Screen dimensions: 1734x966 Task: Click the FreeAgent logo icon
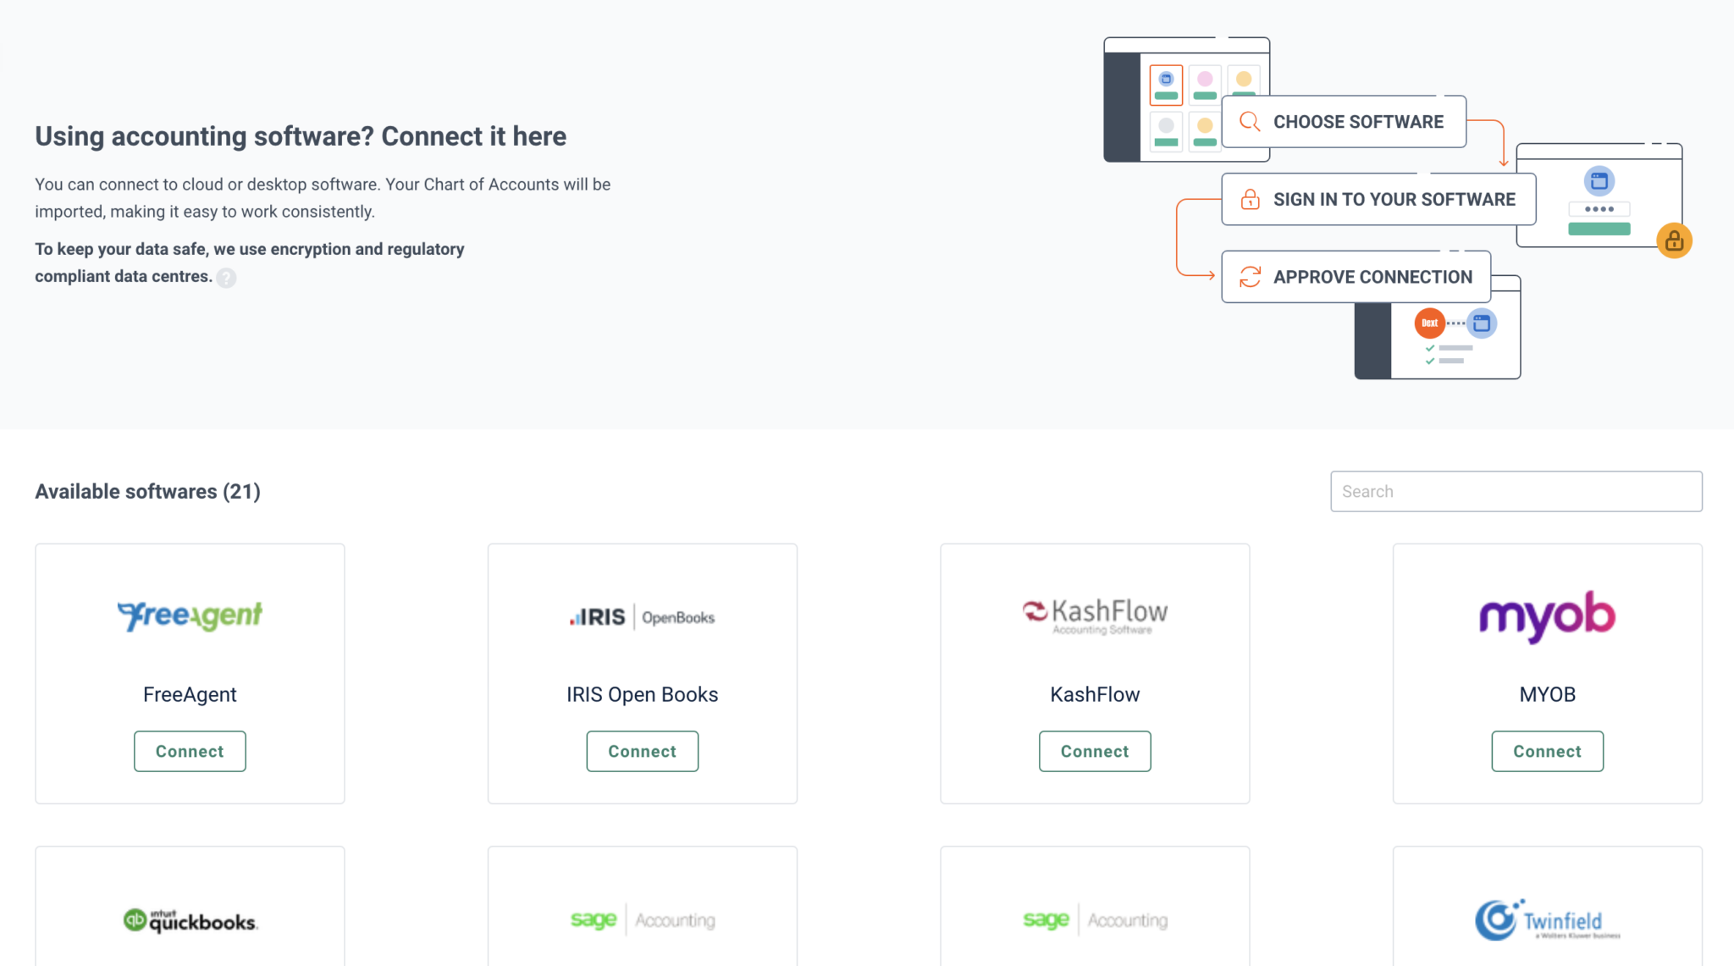tap(189, 615)
